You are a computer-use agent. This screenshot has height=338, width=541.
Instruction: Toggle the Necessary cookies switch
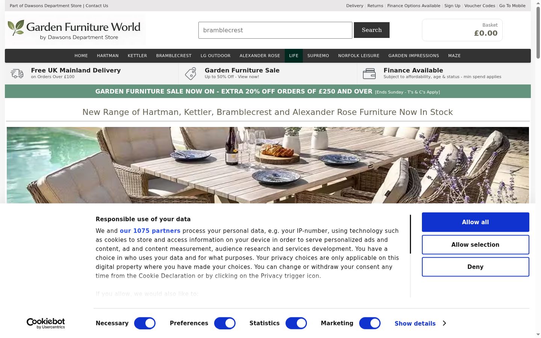(x=145, y=323)
